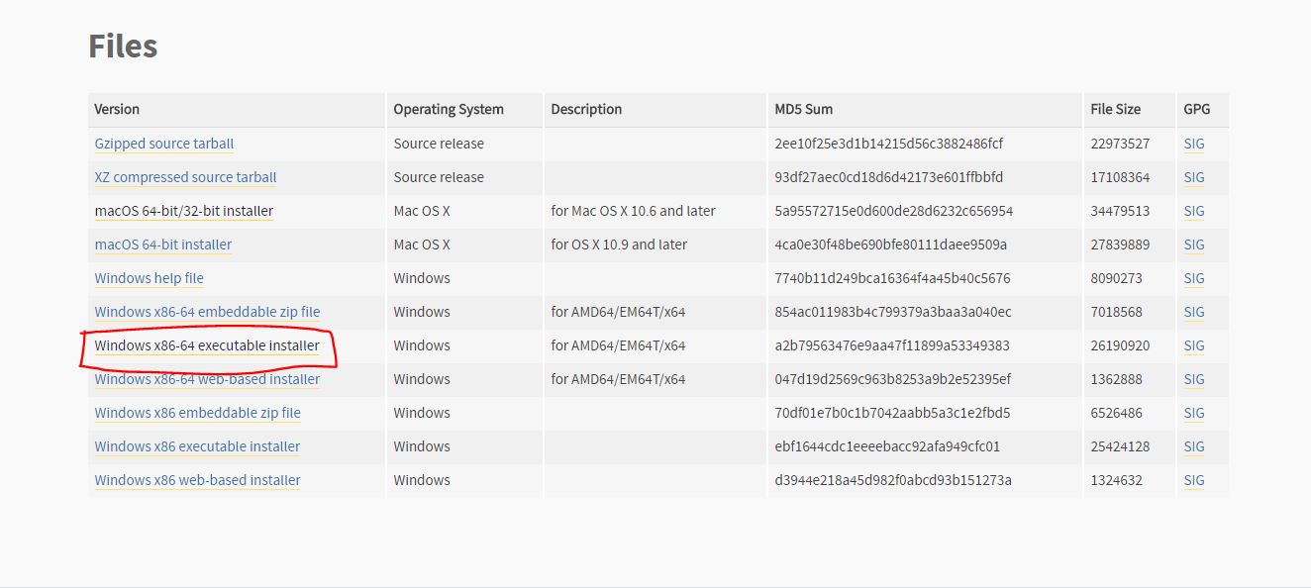Download the Windows x86 executable installer
Image resolution: width=1311 pixels, height=588 pixels.
point(197,446)
